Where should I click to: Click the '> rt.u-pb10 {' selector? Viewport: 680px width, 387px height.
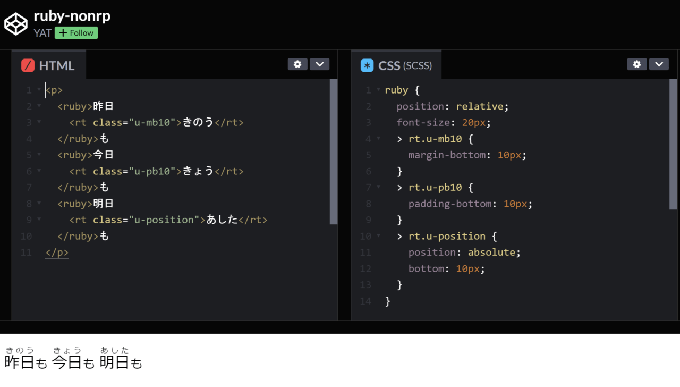click(435, 187)
